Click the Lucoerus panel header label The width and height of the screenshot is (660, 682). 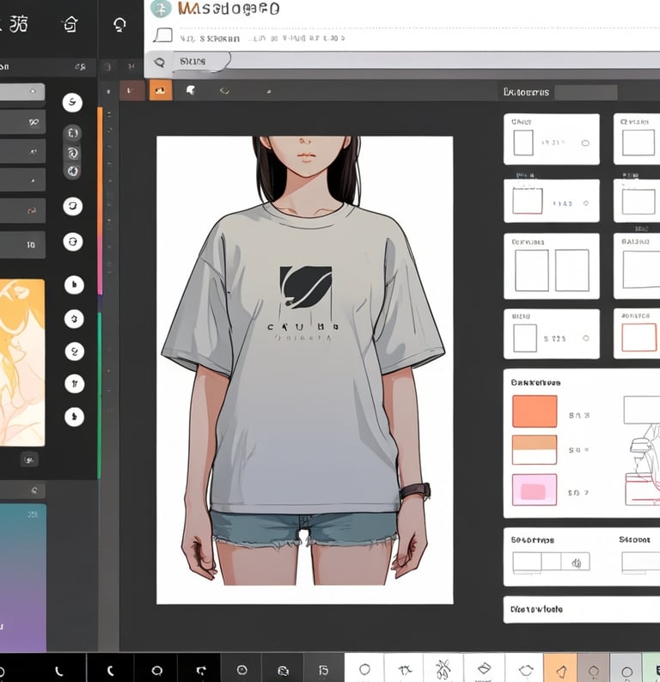[x=526, y=92]
